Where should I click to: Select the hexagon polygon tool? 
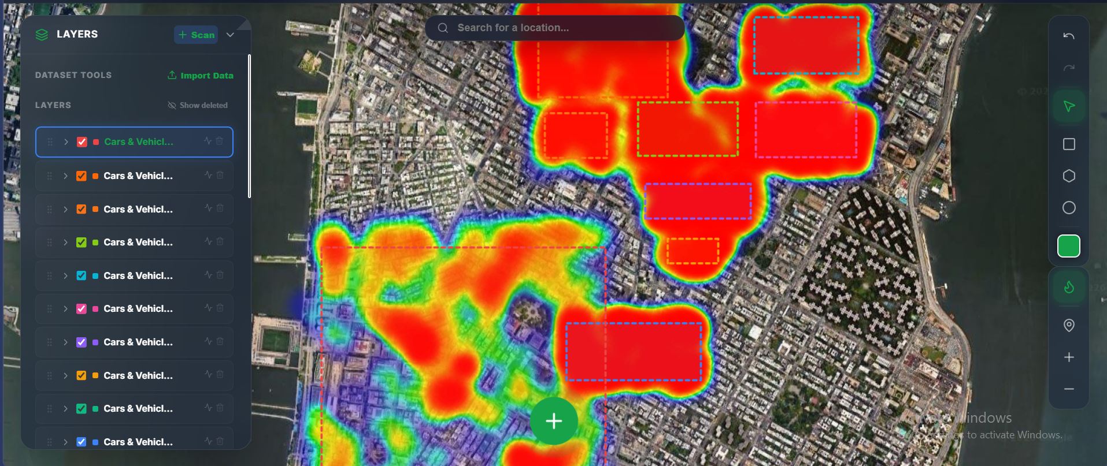1068,176
